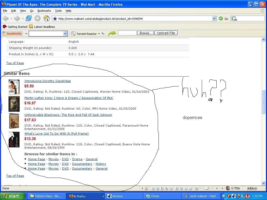Viewport: 267px width, 200px height.
Task: Open the Tools menu
Action: coord(58,11)
